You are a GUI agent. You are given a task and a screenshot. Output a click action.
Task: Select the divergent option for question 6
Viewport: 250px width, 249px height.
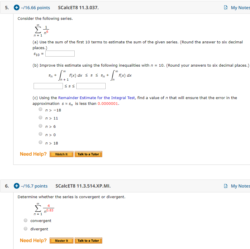(x=26, y=229)
